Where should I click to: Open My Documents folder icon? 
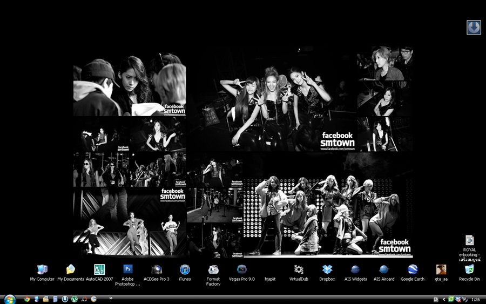click(x=71, y=273)
